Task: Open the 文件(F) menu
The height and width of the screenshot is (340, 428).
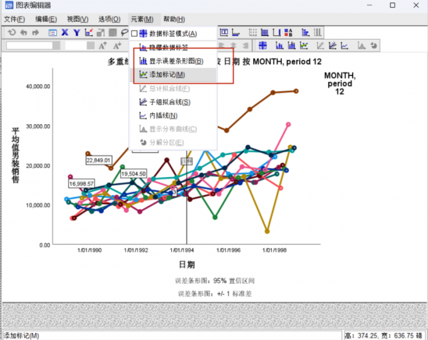Action: point(14,19)
